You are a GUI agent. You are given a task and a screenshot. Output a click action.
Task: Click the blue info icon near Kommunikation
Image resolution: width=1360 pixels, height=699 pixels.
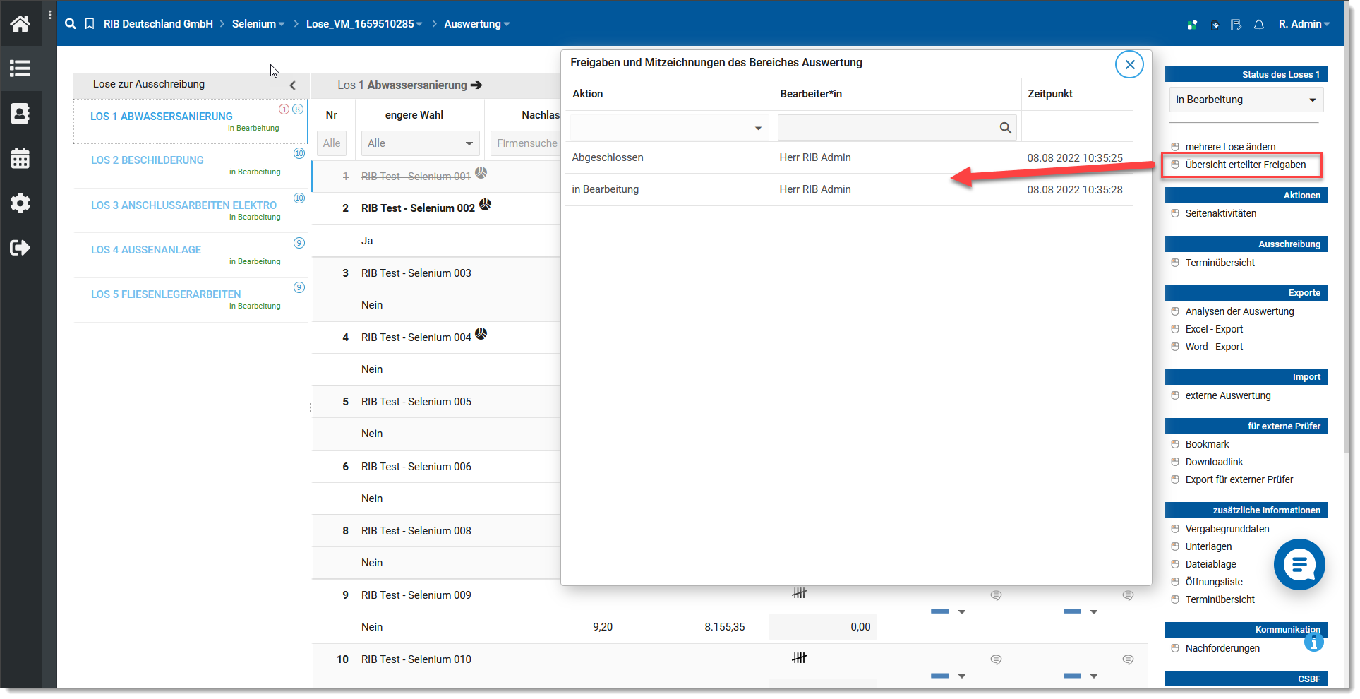pos(1313,643)
